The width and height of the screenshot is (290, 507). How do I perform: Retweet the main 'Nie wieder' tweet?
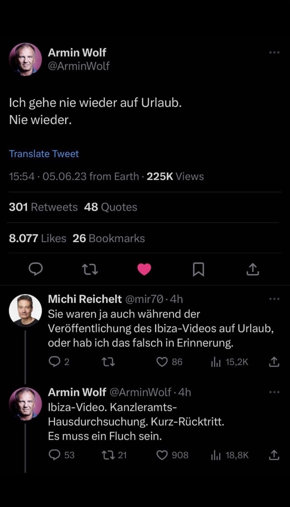tap(90, 269)
